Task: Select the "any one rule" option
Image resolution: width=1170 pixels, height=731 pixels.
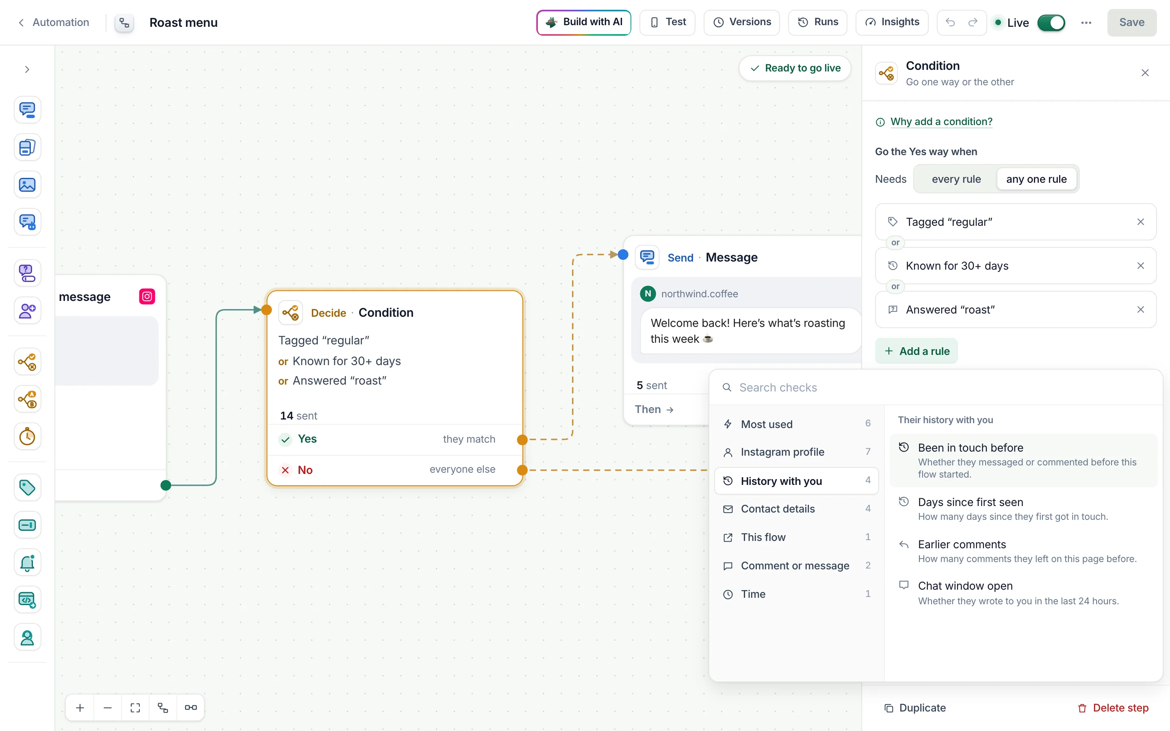Action: [1036, 179]
